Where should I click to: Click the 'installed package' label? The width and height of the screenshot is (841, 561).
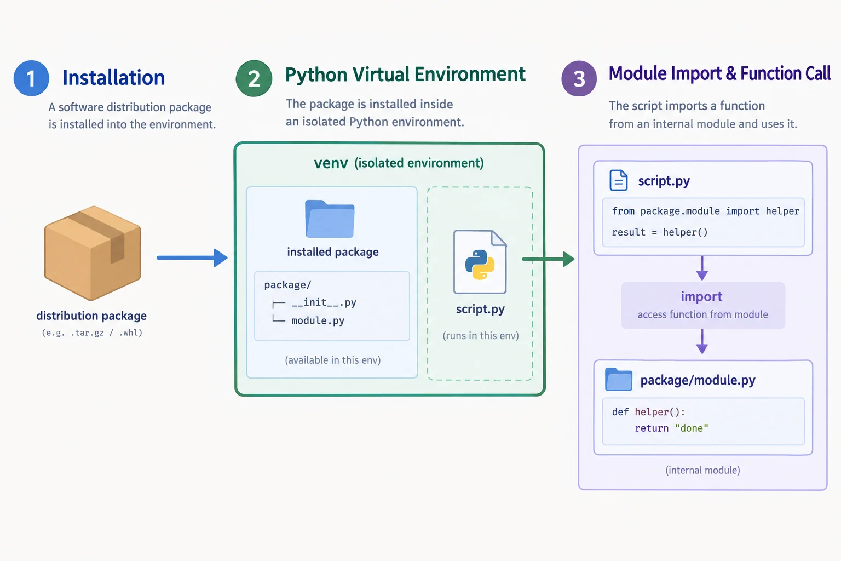[x=333, y=252]
